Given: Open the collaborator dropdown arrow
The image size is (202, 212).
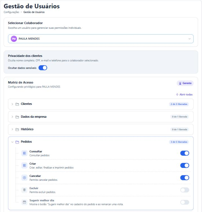Looking at the screenshot, I should tap(189, 39).
